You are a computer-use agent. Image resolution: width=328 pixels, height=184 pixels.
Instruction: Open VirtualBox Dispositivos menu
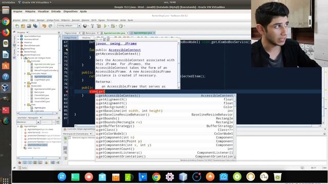point(70,11)
